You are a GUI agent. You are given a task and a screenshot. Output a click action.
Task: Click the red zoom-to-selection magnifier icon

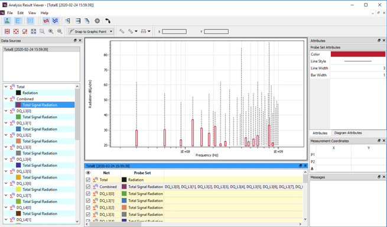tap(25, 31)
